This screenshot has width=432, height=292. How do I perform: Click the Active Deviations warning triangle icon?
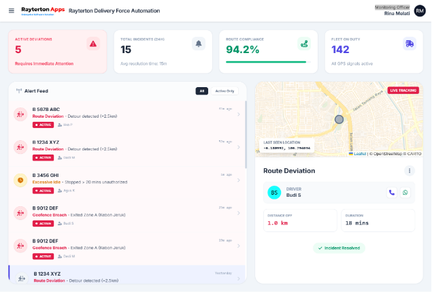(x=93, y=44)
